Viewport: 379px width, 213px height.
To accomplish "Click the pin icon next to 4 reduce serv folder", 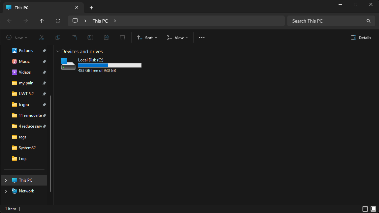I will click(44, 126).
